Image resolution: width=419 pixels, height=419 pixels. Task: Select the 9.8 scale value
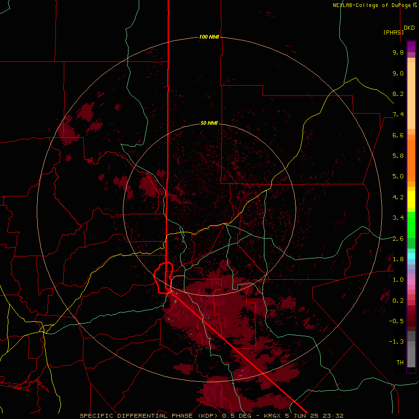398,52
